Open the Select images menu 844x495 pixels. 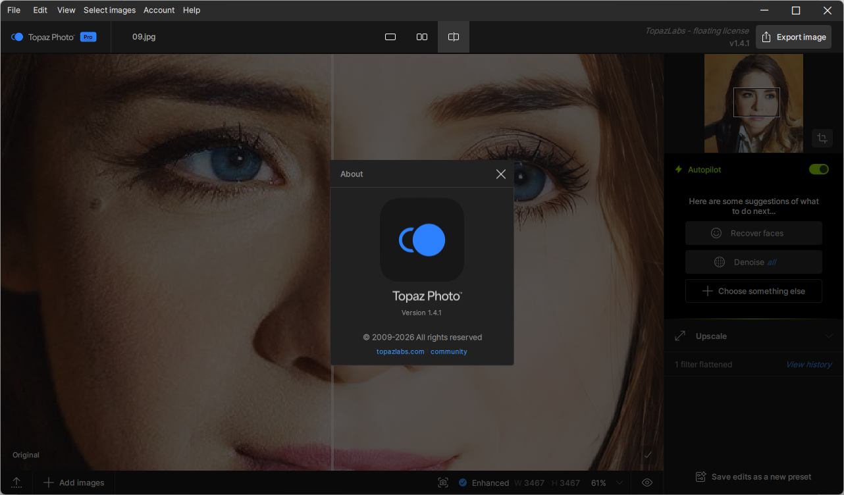coord(109,10)
